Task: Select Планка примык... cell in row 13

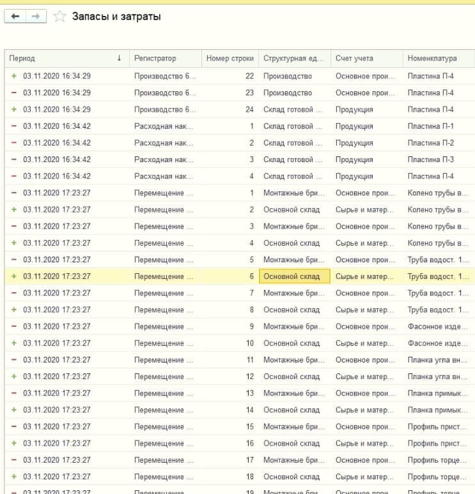Action: [x=439, y=393]
